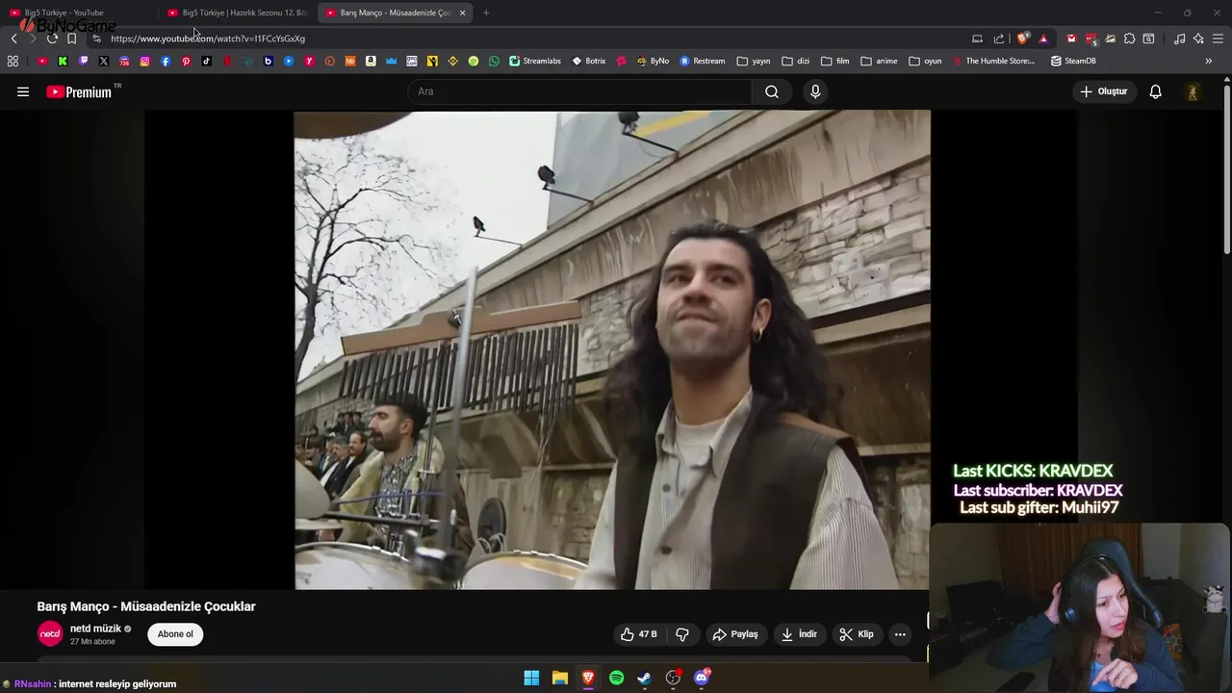Open the browser main menu icon
Screen dimensions: 1232x693
(1218, 38)
